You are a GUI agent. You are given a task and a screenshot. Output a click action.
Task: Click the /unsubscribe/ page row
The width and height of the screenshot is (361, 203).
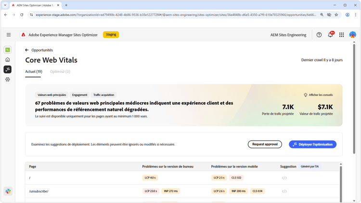tap(182, 191)
